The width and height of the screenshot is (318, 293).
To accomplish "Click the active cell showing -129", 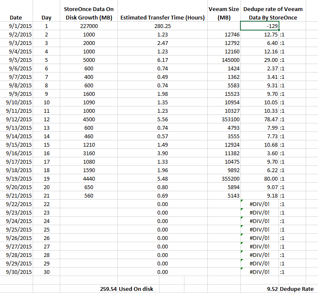I will point(259,26).
